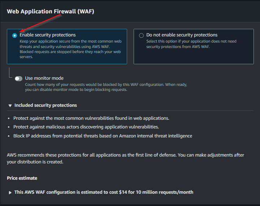Click the Enable security protections label
260x206 pixels.
(x=48, y=35)
